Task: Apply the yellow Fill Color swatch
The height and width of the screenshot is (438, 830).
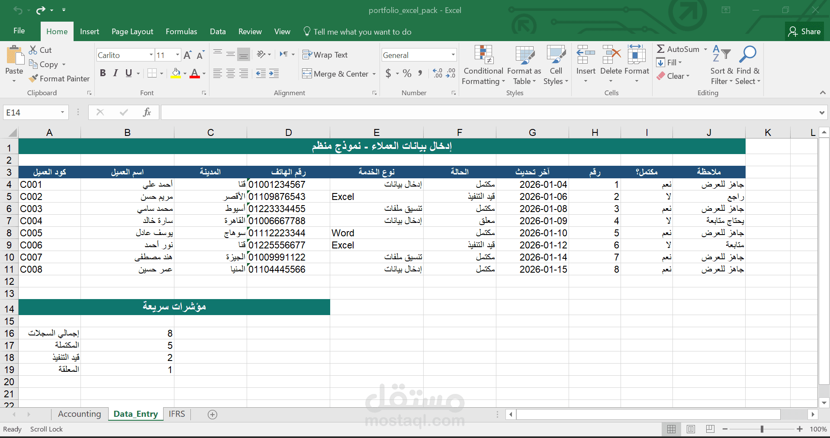Action: click(x=175, y=73)
